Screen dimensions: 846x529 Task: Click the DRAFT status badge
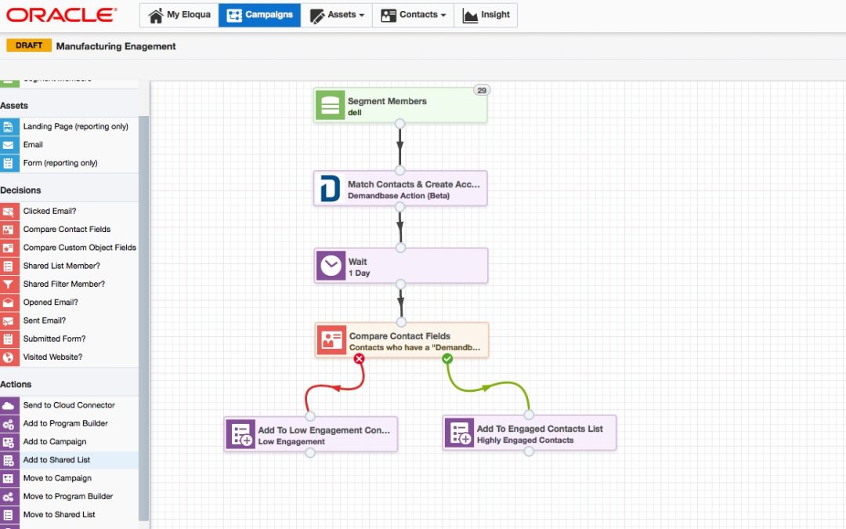(29, 45)
